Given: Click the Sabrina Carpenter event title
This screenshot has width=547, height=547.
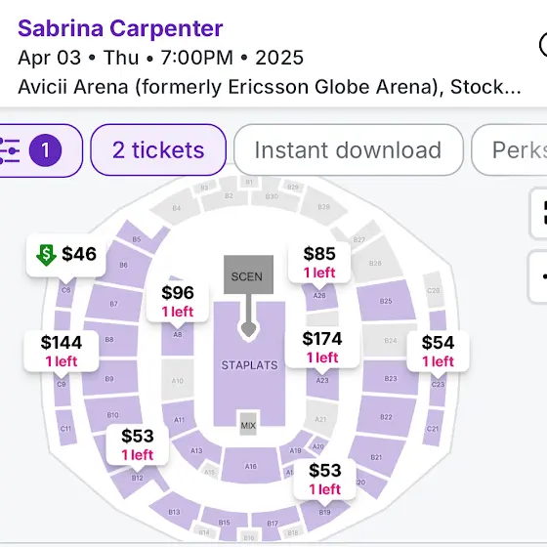Looking at the screenshot, I should pyautogui.click(x=120, y=28).
